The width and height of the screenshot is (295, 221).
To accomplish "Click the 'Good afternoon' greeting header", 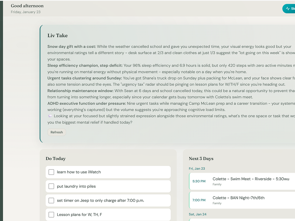I will 27,6.
